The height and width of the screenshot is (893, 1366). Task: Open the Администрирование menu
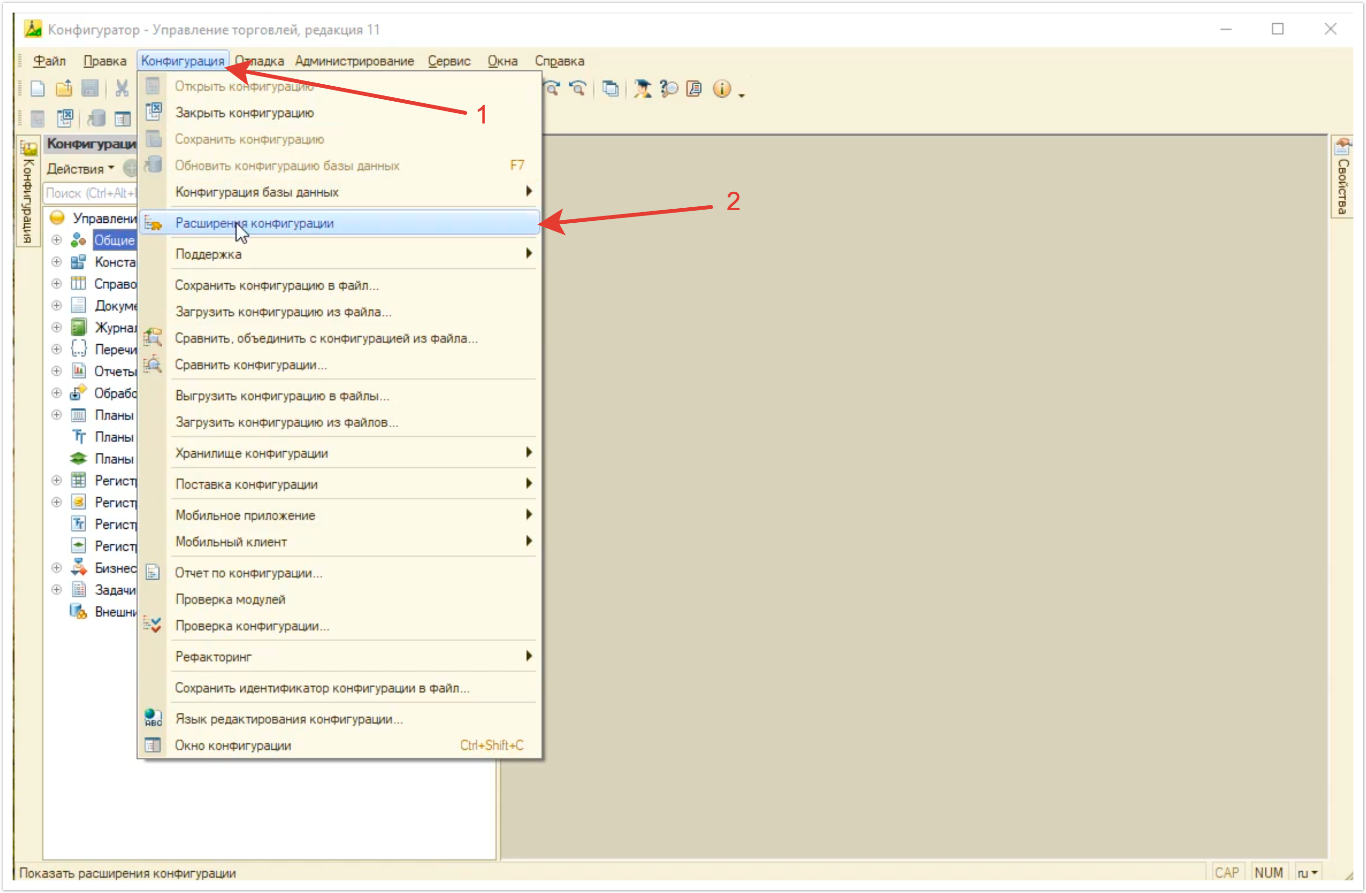point(354,61)
